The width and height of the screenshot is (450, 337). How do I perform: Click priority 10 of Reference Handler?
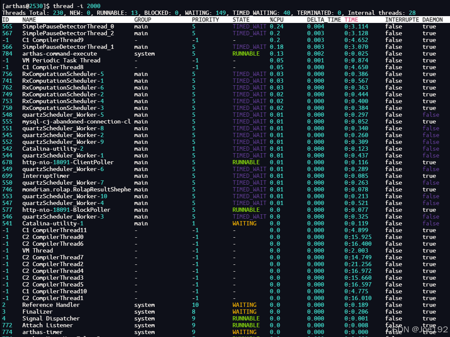[x=195, y=305]
